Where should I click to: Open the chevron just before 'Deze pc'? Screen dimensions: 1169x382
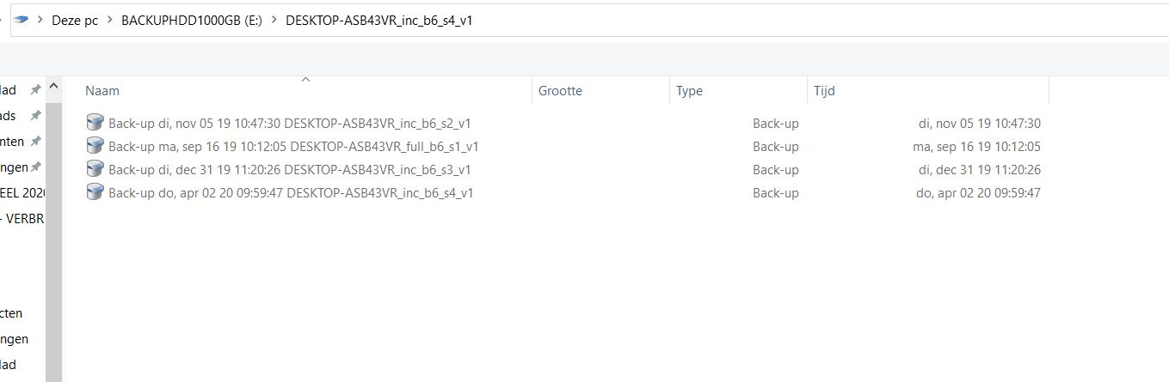(x=40, y=20)
